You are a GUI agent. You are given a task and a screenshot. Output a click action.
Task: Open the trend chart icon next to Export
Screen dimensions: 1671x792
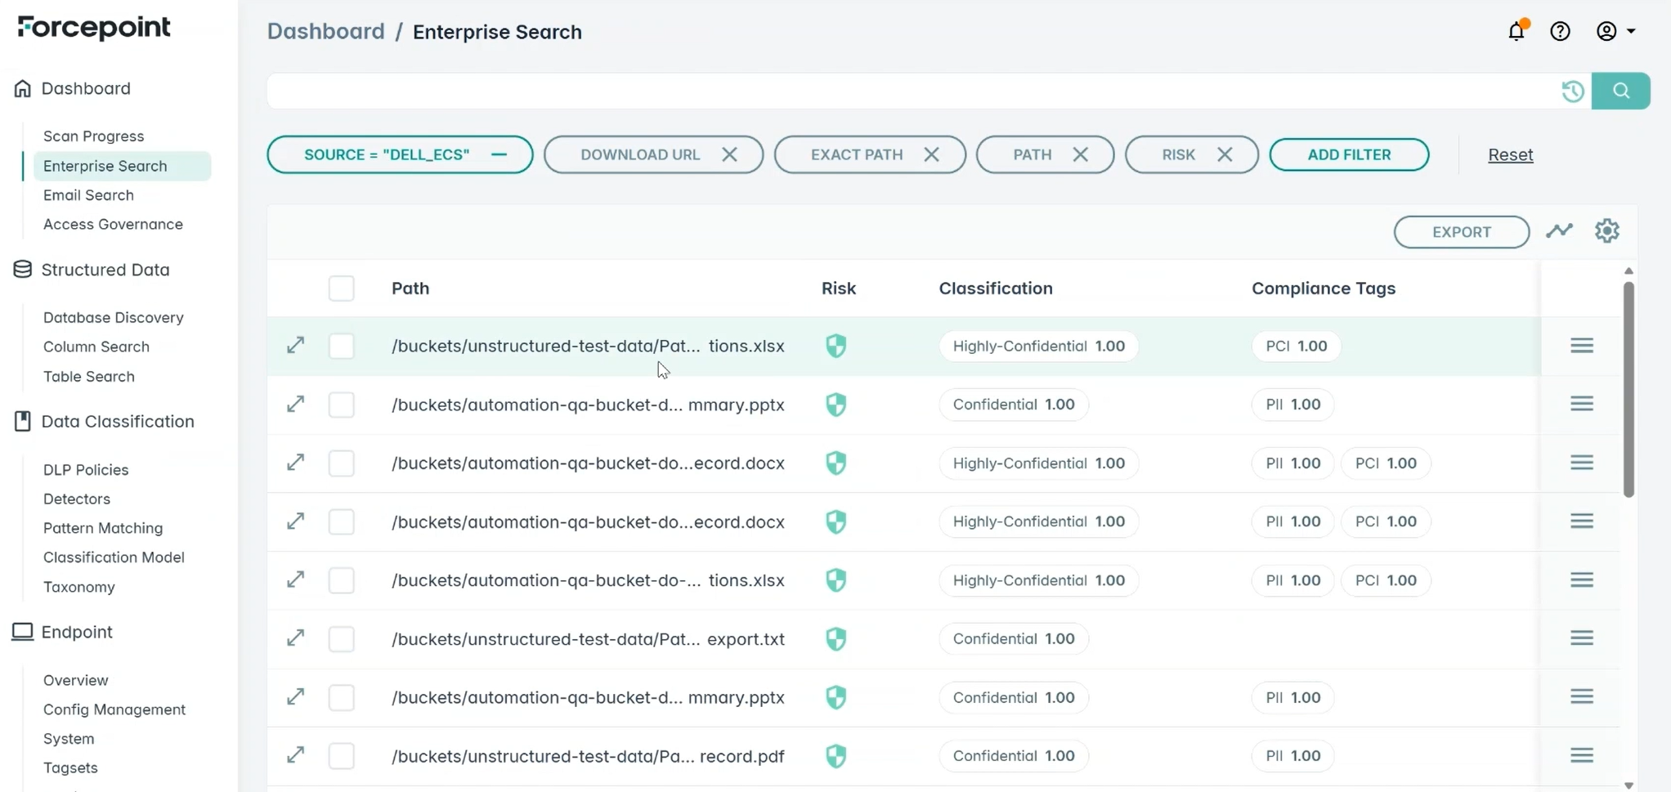1559,231
